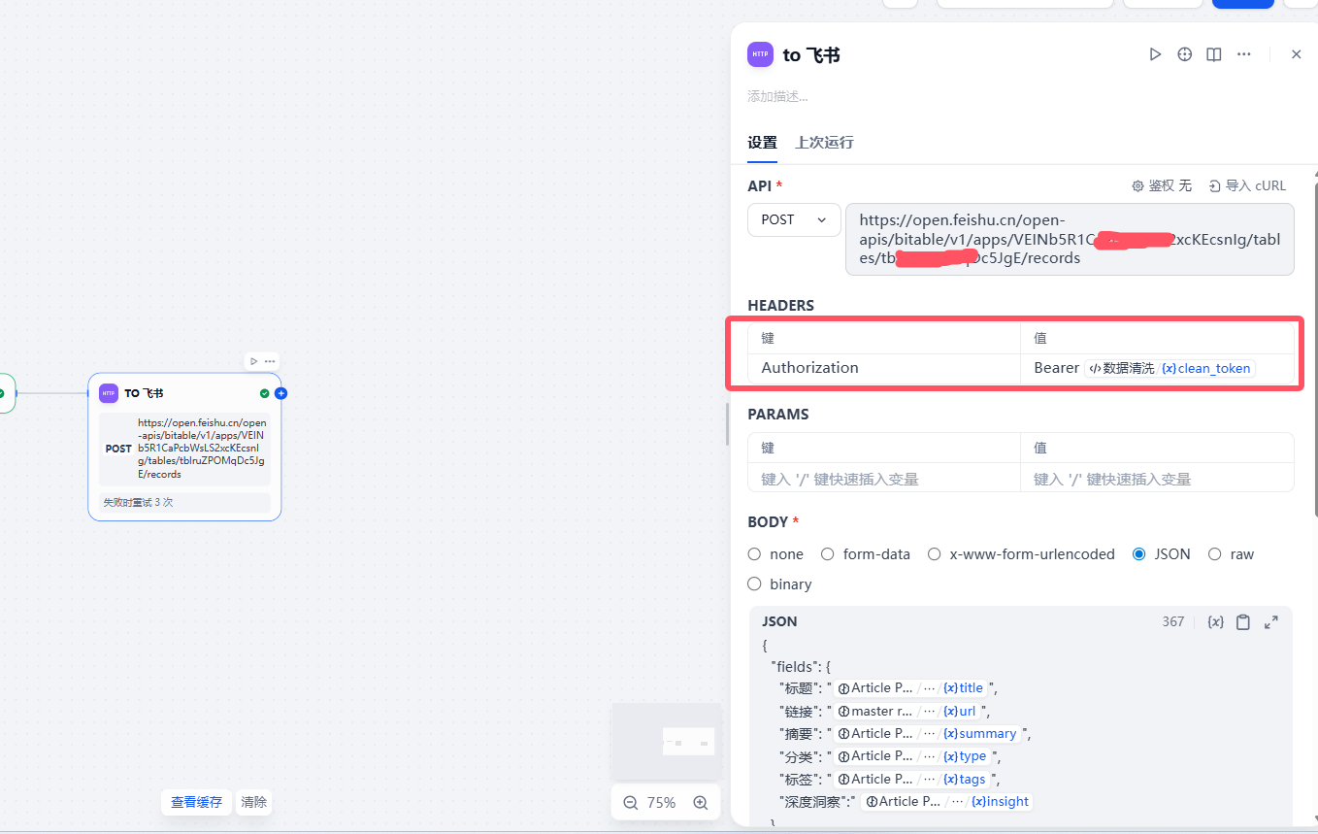Insert variable via {x} icon in JSON editor

pyautogui.click(x=1215, y=622)
